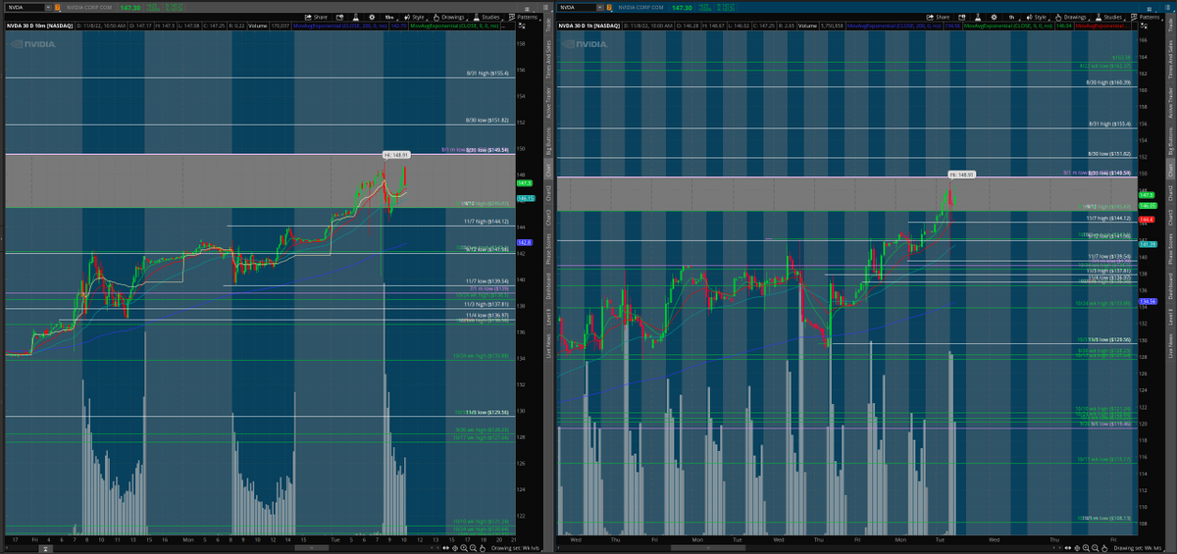This screenshot has height=554, width=1177.
Task: Open the Style menu on the 1h chart
Action: point(1038,18)
